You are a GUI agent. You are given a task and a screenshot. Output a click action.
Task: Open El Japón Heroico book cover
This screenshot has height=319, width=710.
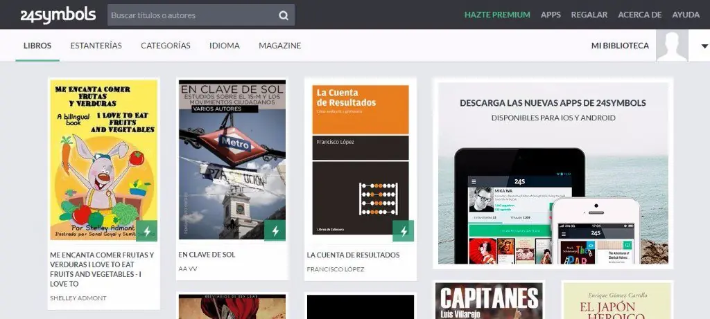pos(617,301)
